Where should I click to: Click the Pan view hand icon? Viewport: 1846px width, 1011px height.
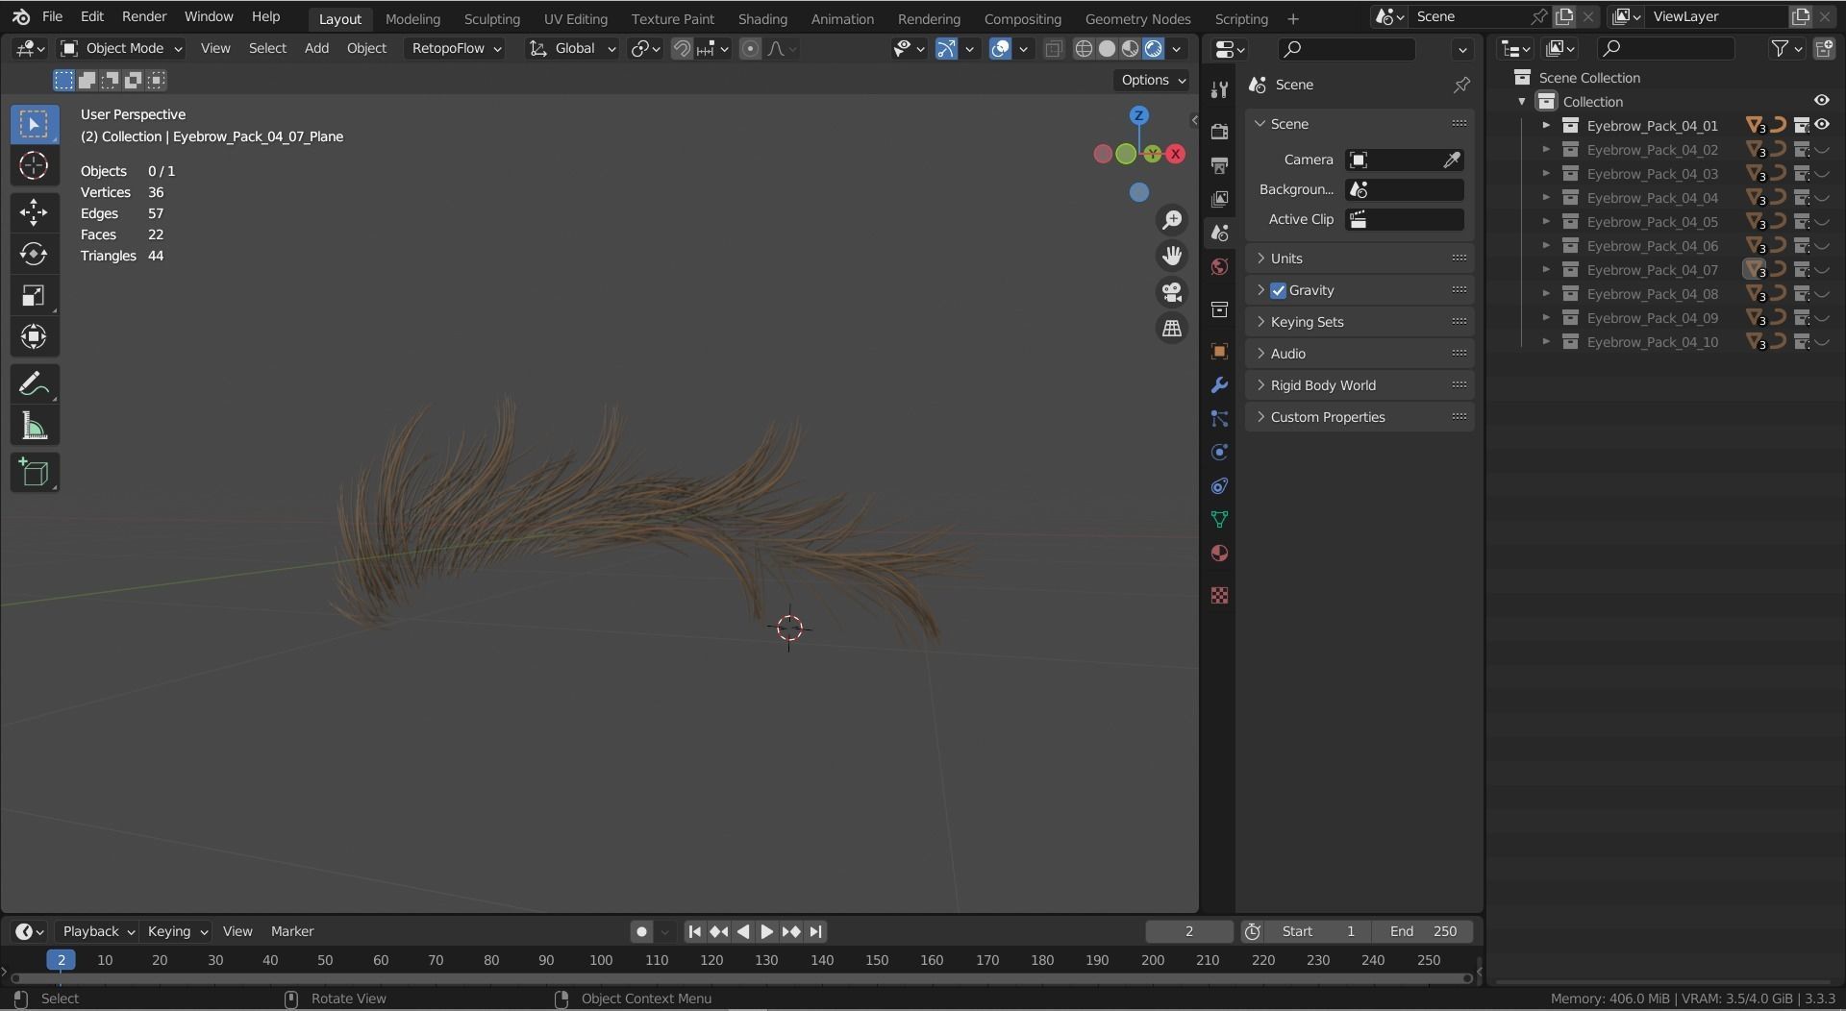click(1172, 256)
